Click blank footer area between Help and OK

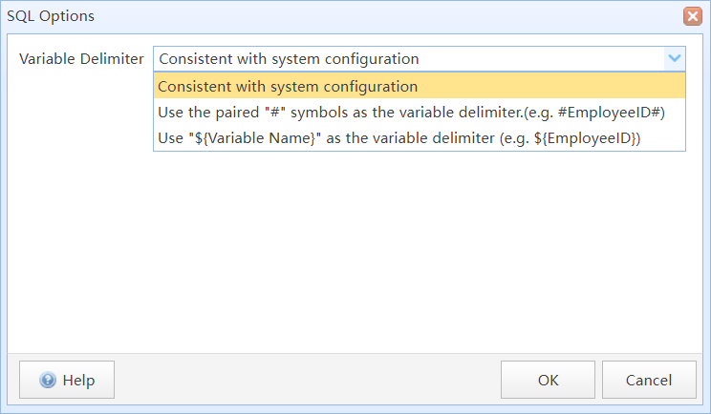[308, 380]
